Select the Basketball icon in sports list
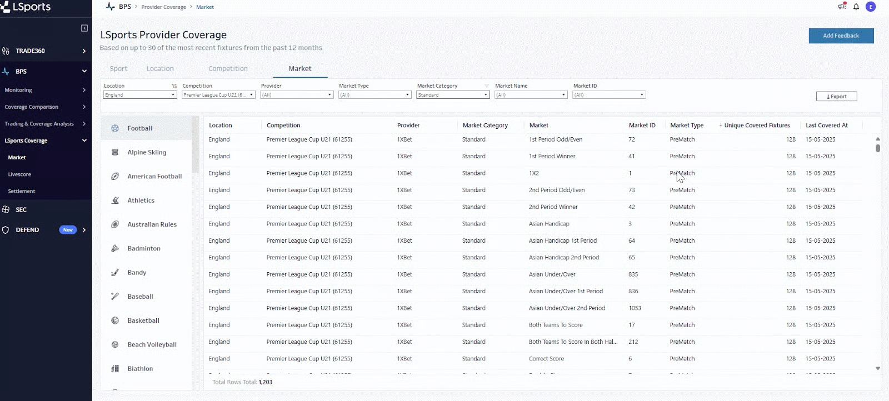Image resolution: width=889 pixels, height=401 pixels. [115, 320]
